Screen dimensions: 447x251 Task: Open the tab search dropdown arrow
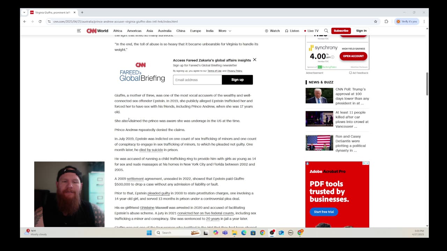click(x=24, y=13)
